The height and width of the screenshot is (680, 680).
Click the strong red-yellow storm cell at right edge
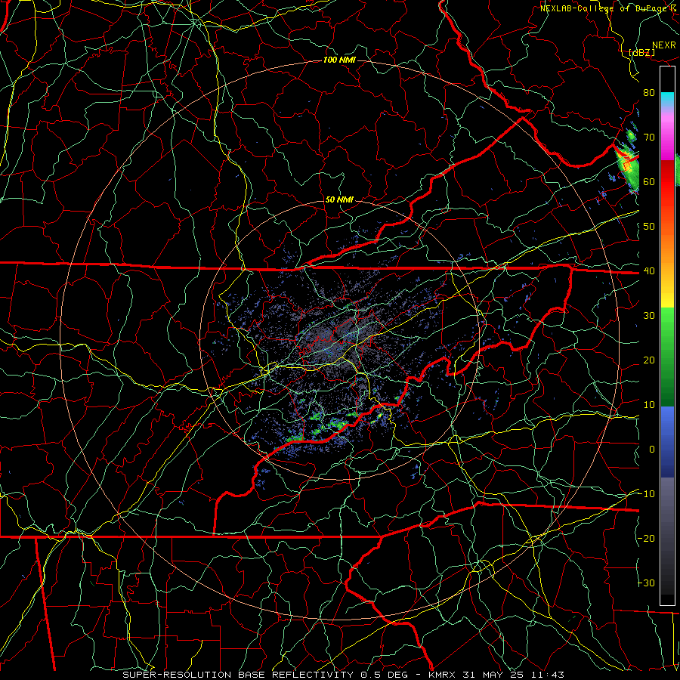(628, 165)
